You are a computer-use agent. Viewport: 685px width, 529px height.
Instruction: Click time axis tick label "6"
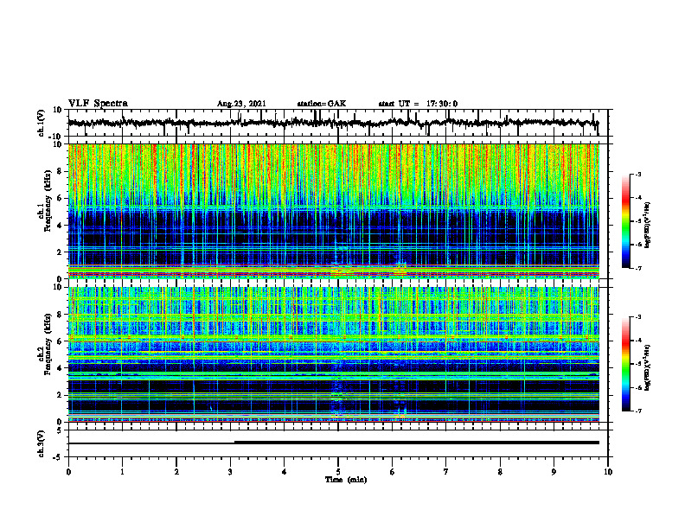[x=393, y=472]
